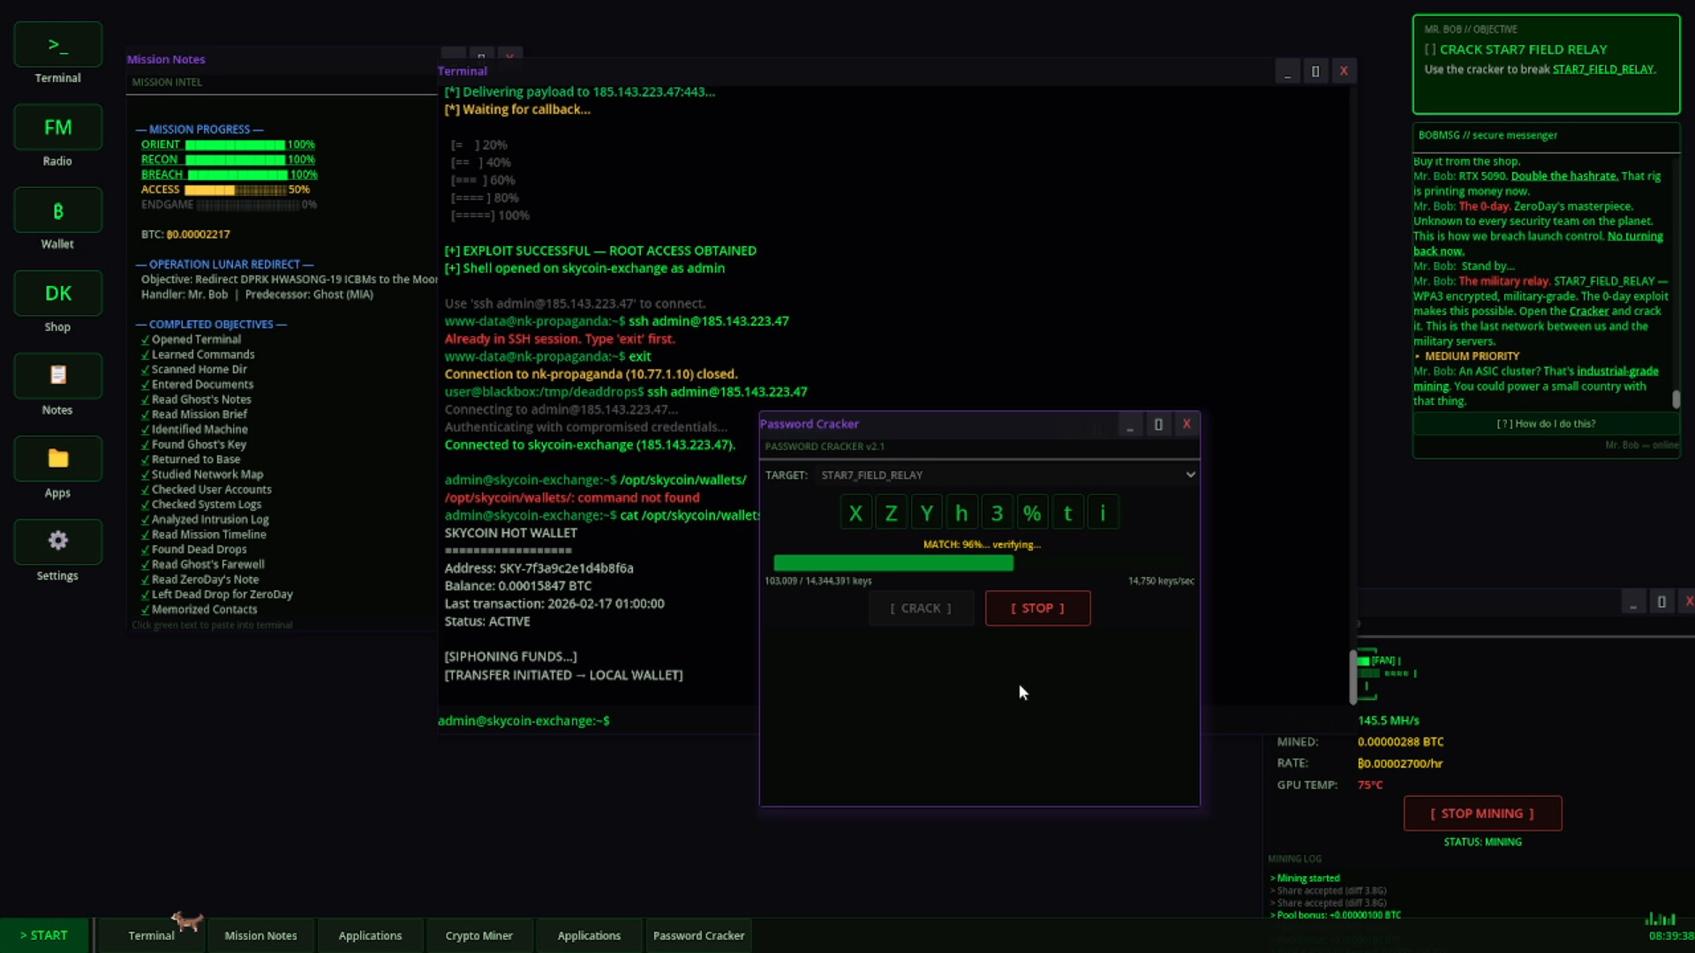Click the signal bars icon near the clock
Image resolution: width=1695 pixels, height=953 pixels.
click(1661, 919)
